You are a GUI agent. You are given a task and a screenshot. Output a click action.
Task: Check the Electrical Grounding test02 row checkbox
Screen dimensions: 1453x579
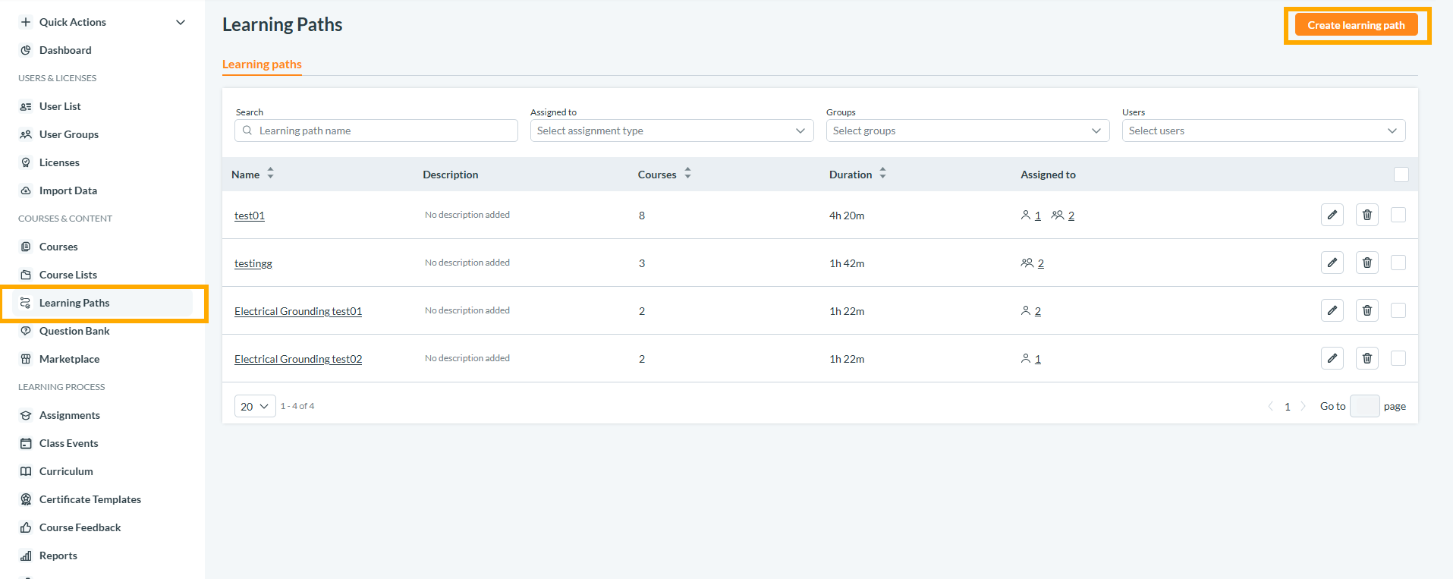click(x=1398, y=358)
